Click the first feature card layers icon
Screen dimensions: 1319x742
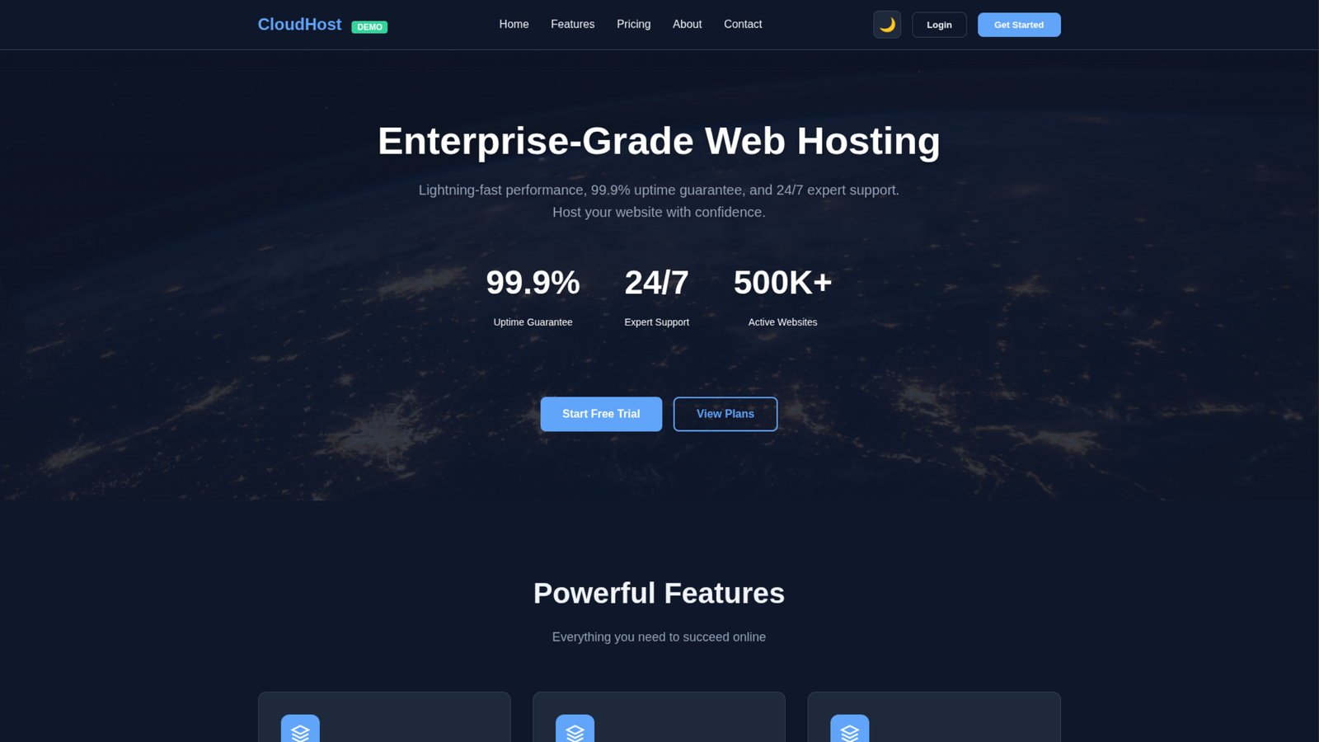(x=301, y=729)
